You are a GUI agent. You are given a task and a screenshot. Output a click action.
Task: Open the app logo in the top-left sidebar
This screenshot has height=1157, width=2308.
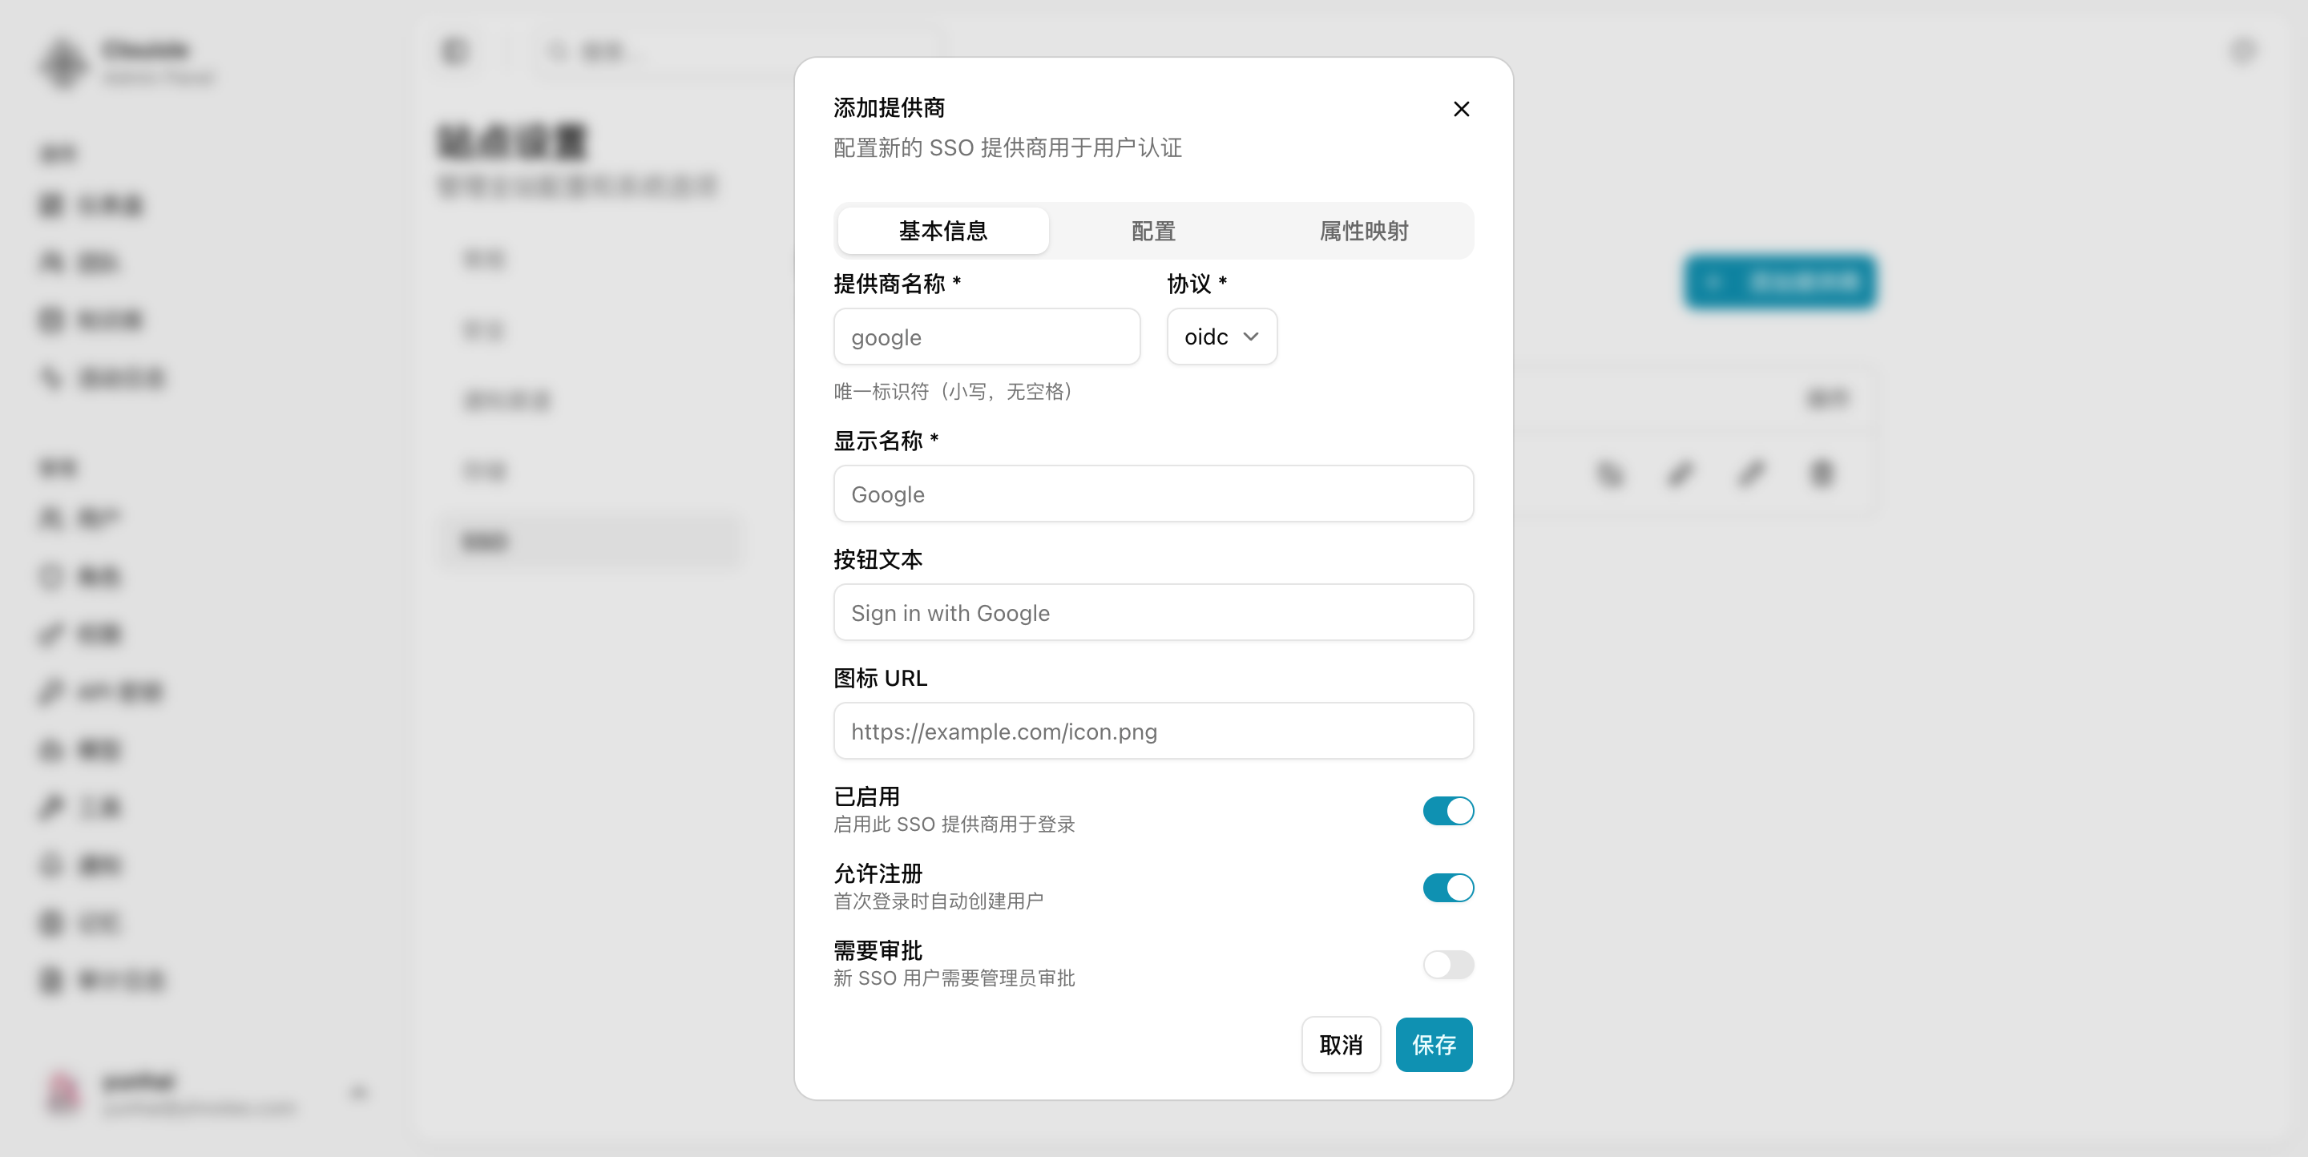coord(63,63)
